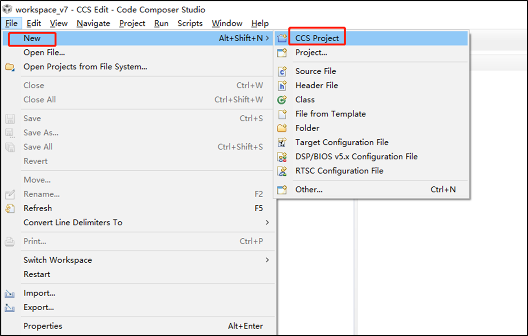Click the Save As icon
The image size is (528, 336).
click(10, 133)
